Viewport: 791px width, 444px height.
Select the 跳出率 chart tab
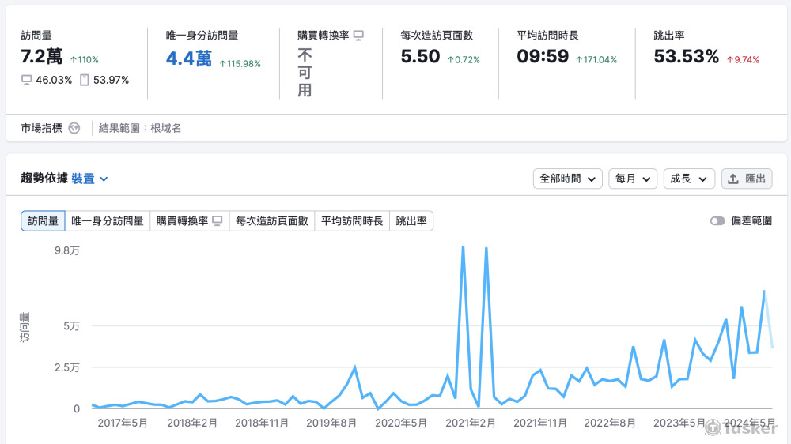click(x=411, y=221)
